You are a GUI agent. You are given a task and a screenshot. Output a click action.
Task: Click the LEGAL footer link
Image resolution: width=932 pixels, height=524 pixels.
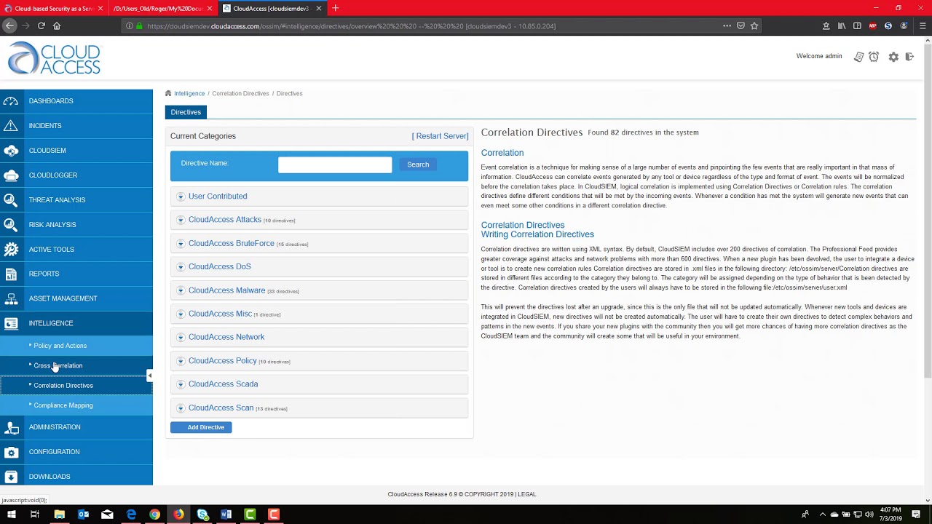coord(527,494)
